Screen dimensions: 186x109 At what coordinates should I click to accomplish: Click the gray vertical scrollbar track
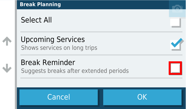(x=16, y=54)
